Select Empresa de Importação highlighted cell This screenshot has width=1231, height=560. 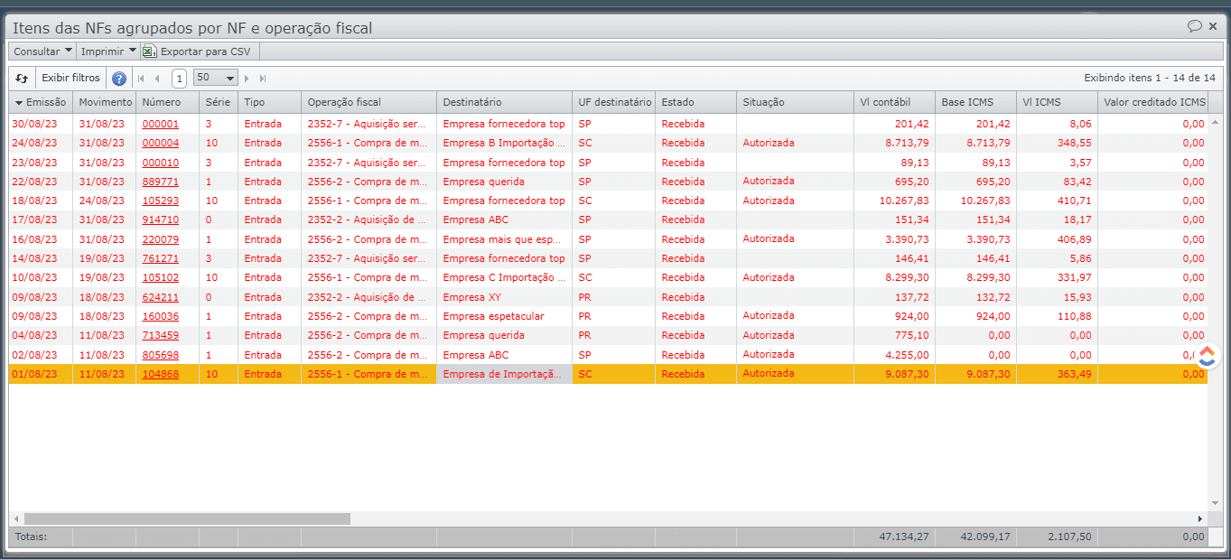pyautogui.click(x=504, y=374)
